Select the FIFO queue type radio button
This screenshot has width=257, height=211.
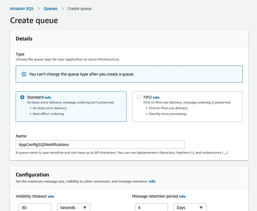click(138, 97)
